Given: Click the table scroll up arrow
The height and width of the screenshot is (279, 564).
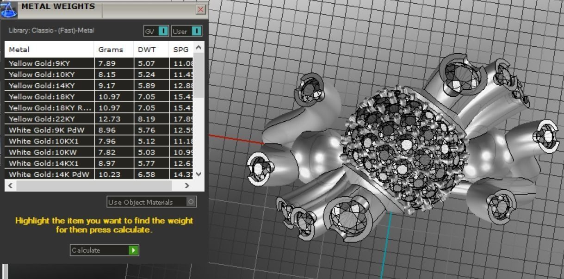Looking at the screenshot, I should (199, 47).
